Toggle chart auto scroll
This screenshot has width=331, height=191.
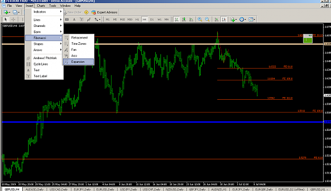[217, 20]
